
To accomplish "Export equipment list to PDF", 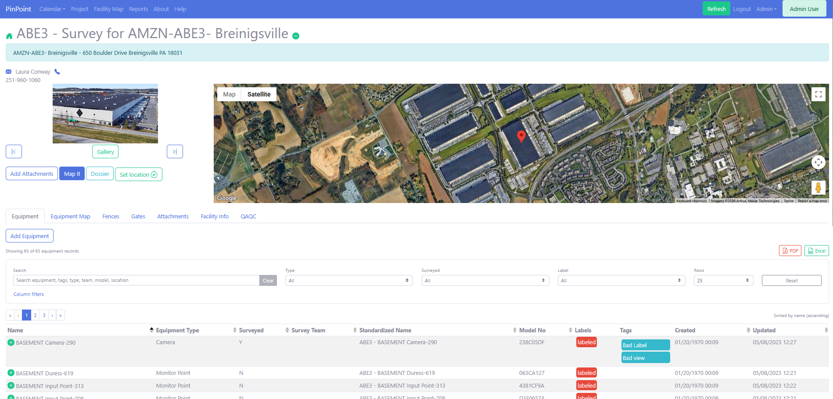I will 790,251.
